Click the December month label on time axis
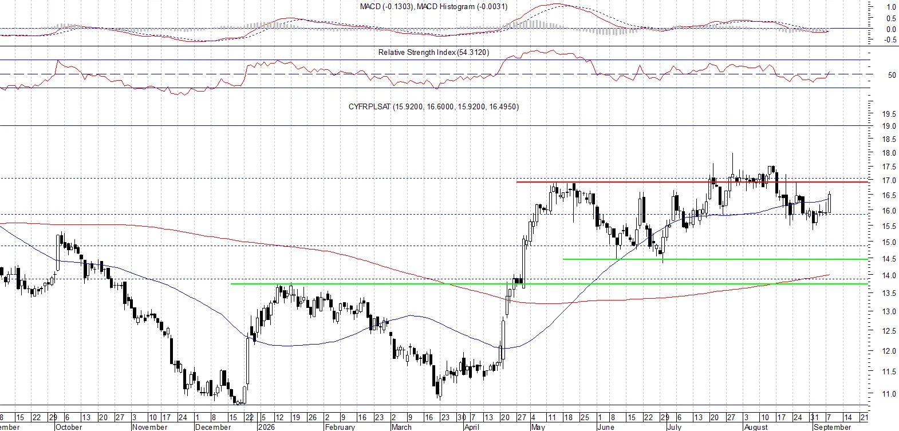This screenshot has width=899, height=431. pos(213,427)
